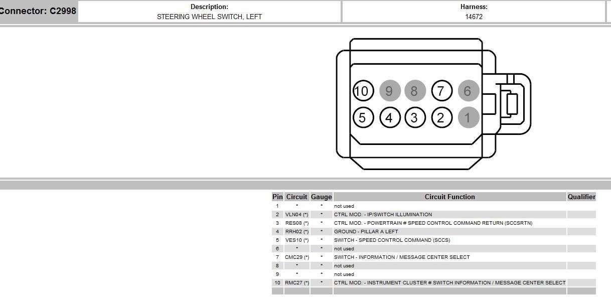This screenshot has width=611, height=301.
Task: Select the Circuit Function column header
Action: point(449,197)
